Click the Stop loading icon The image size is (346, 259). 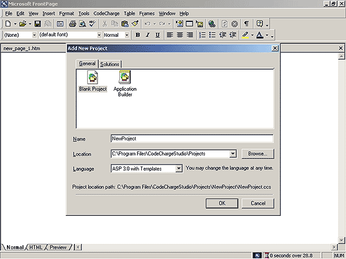coord(235,24)
